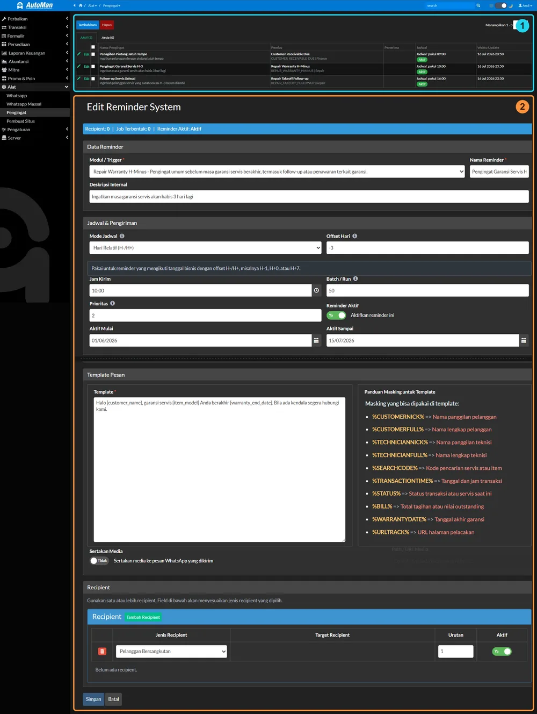Click the search magnifier icon
The image size is (537, 714).
[478, 5]
